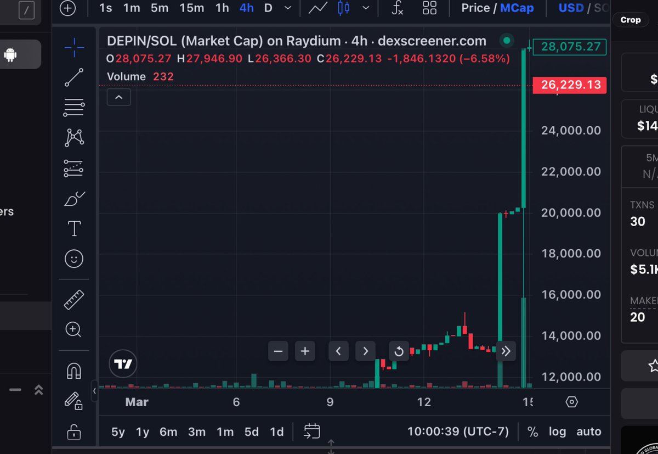Switch chart to MCap view
This screenshot has width=658, height=454.
pos(517,8)
